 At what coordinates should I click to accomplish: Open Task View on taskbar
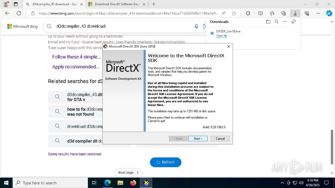(x=94, y=183)
